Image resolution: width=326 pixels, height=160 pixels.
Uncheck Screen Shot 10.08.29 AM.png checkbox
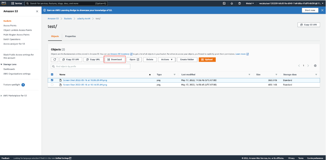pyautogui.click(x=52, y=80)
